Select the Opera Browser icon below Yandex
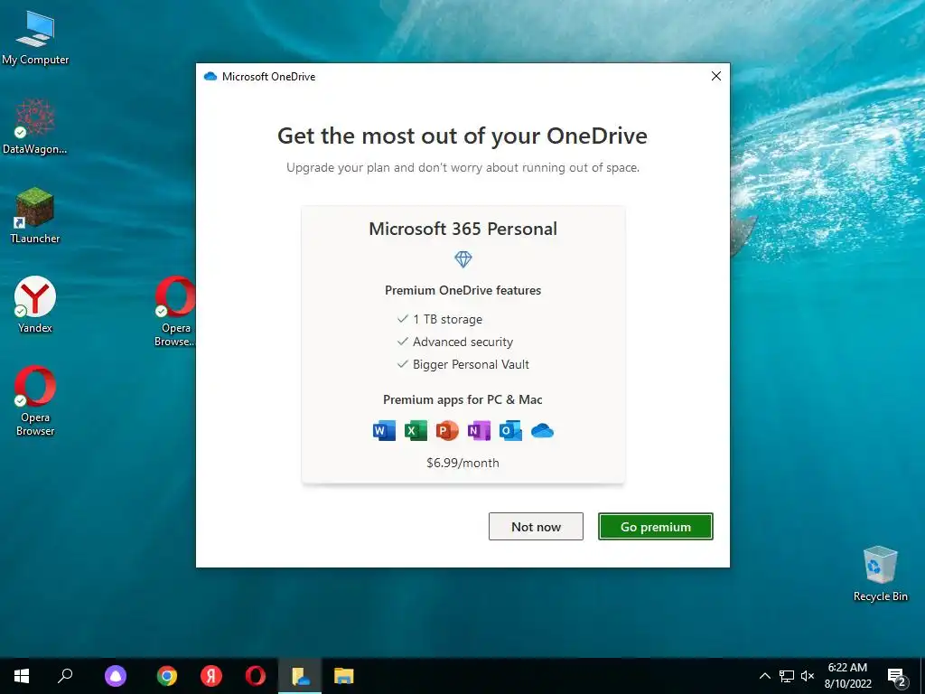This screenshot has height=694, width=925. tap(35, 401)
